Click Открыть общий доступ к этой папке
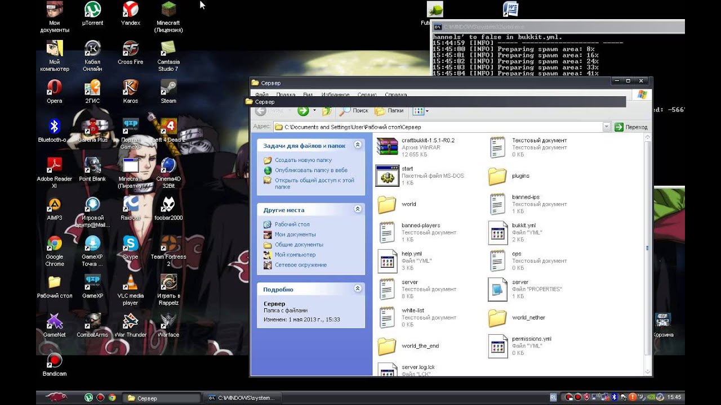721x405 pixels. (314, 183)
